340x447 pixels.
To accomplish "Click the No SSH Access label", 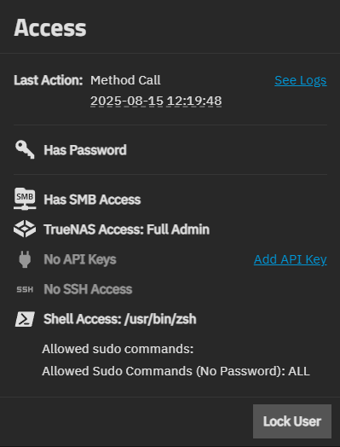I will click(88, 289).
